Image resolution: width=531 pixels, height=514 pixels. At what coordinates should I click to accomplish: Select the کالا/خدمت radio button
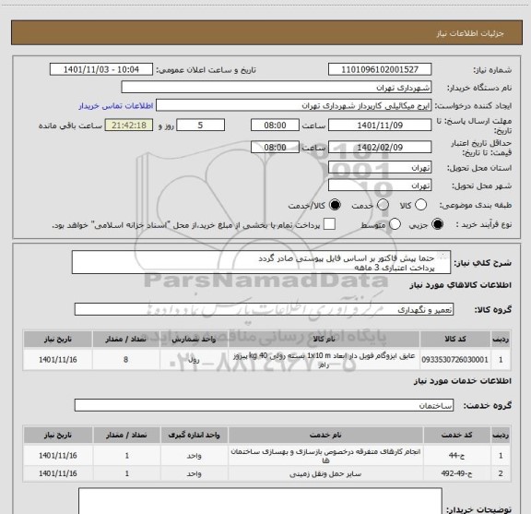[335, 205]
